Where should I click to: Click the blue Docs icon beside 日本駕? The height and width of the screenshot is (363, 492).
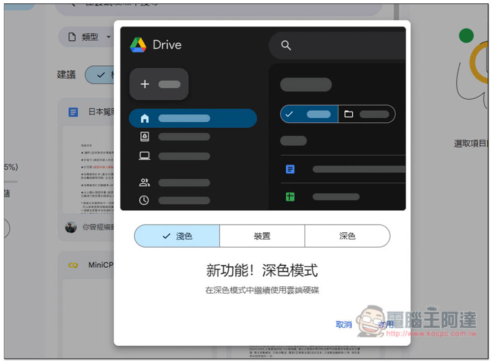[x=73, y=112]
